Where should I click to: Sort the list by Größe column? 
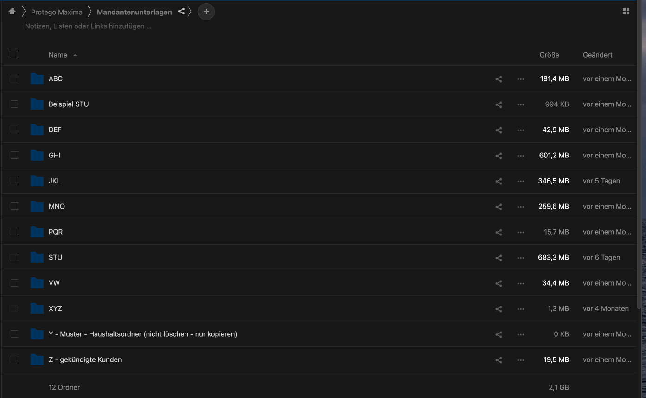[x=549, y=55]
